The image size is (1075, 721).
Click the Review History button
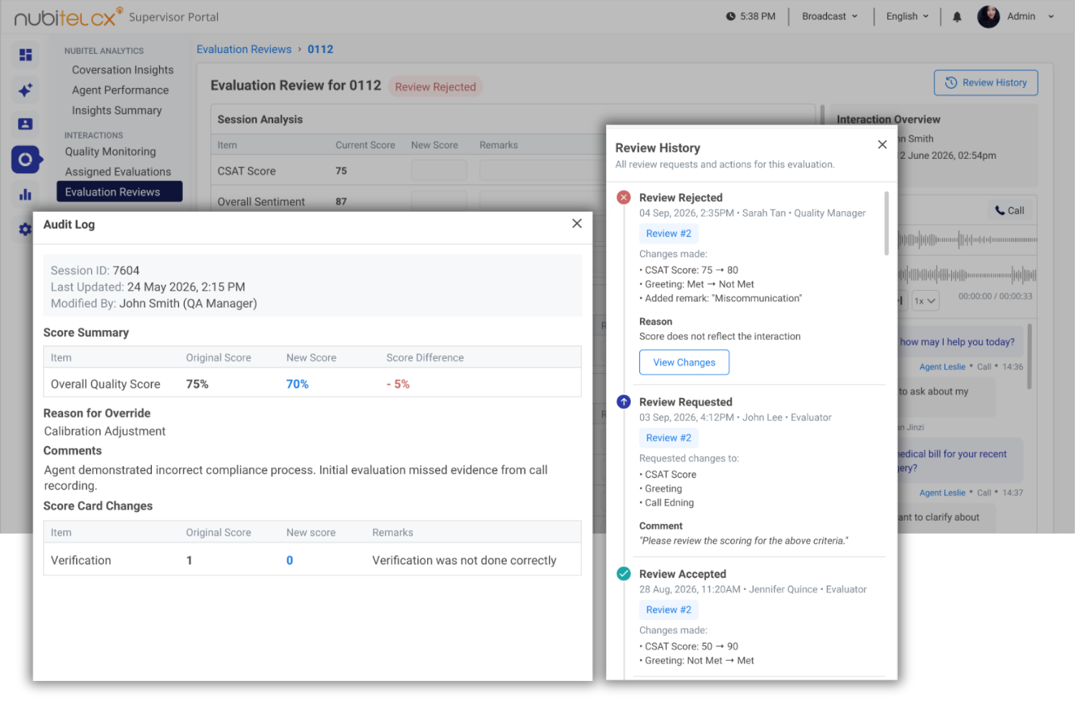tap(985, 82)
